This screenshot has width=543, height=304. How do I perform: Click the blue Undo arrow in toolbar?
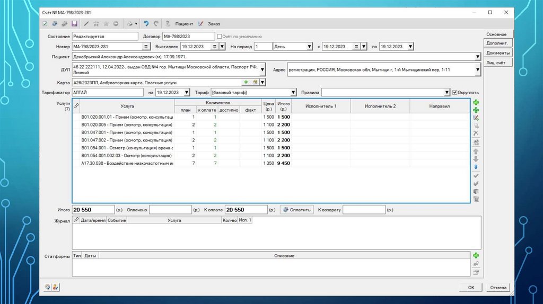click(146, 24)
